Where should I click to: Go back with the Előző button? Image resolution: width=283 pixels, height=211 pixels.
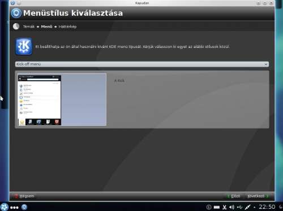pos(234,196)
